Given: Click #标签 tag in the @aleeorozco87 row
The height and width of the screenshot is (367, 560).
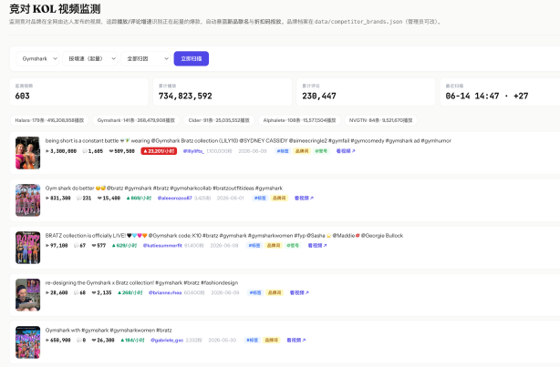Looking at the screenshot, I should 260,199.
